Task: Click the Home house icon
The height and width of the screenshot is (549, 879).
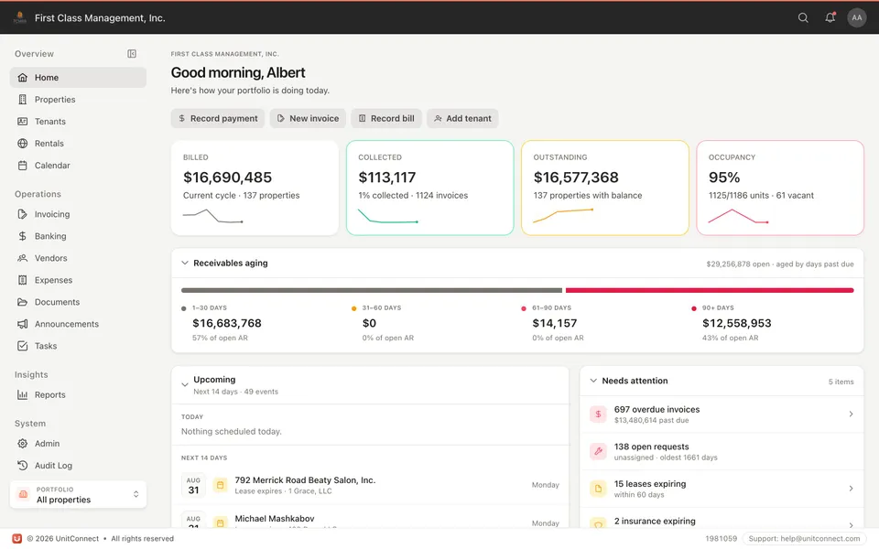Action: [22, 77]
